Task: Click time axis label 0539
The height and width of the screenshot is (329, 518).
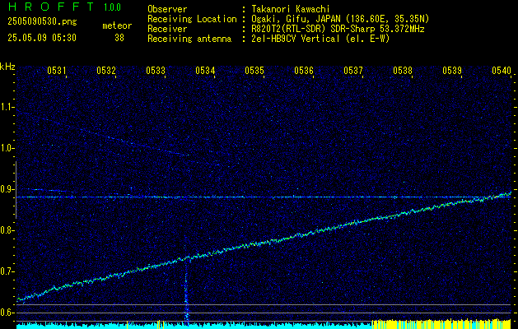Action: [x=452, y=70]
